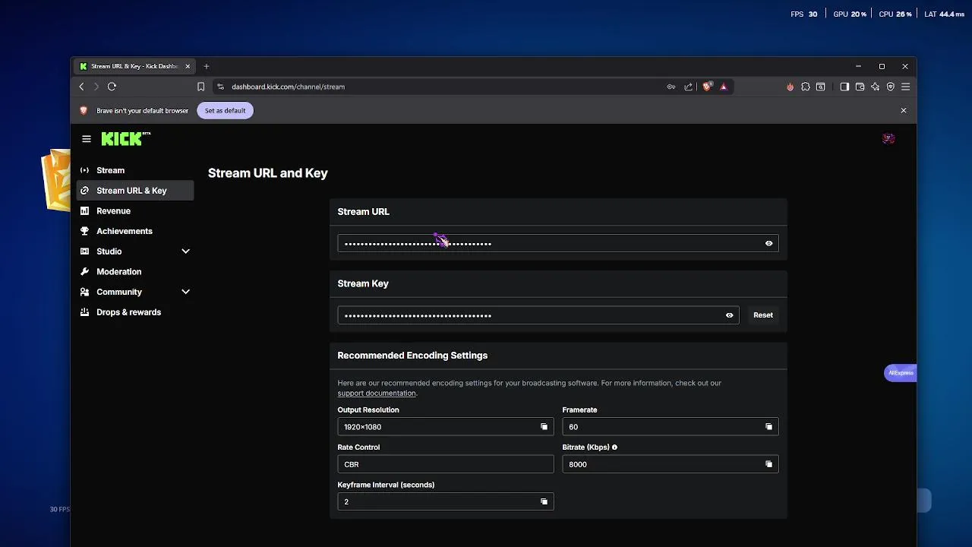Open Revenue in the sidebar

point(135,211)
